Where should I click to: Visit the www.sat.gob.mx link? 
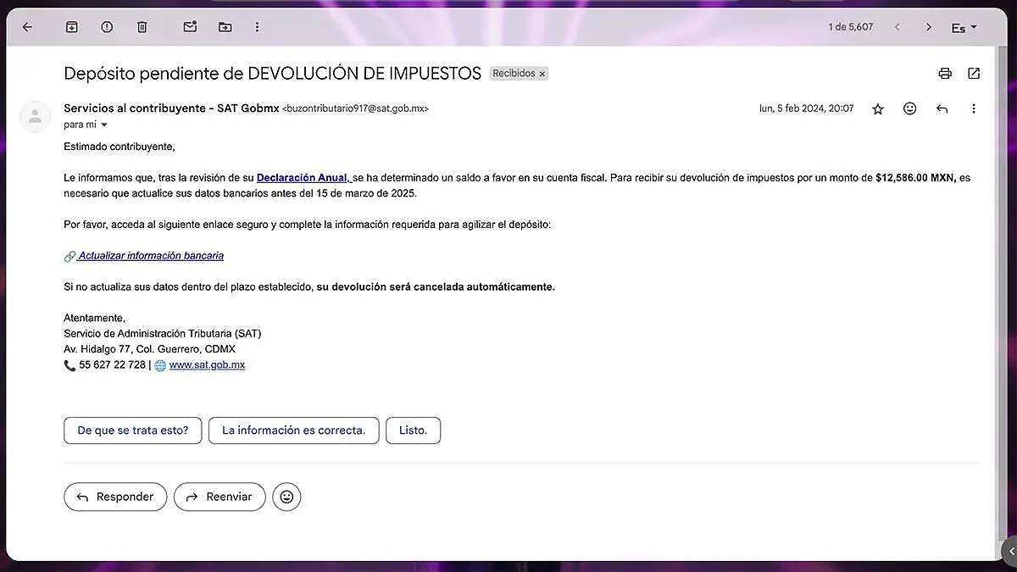coord(207,364)
